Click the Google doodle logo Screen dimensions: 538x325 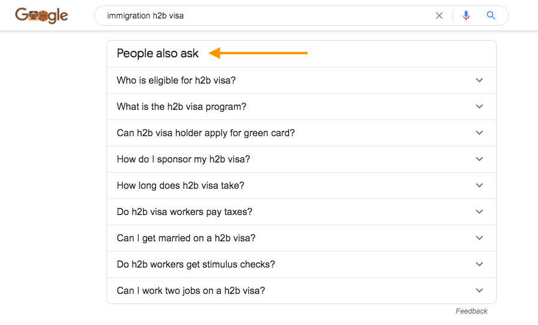click(x=41, y=16)
